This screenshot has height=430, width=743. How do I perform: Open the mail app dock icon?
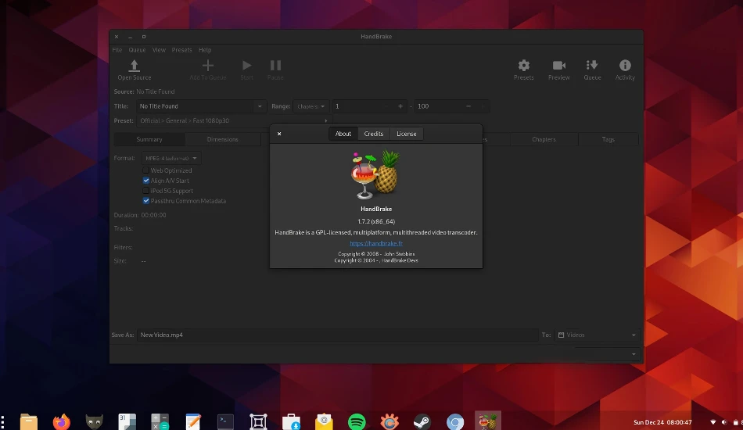[x=324, y=421]
